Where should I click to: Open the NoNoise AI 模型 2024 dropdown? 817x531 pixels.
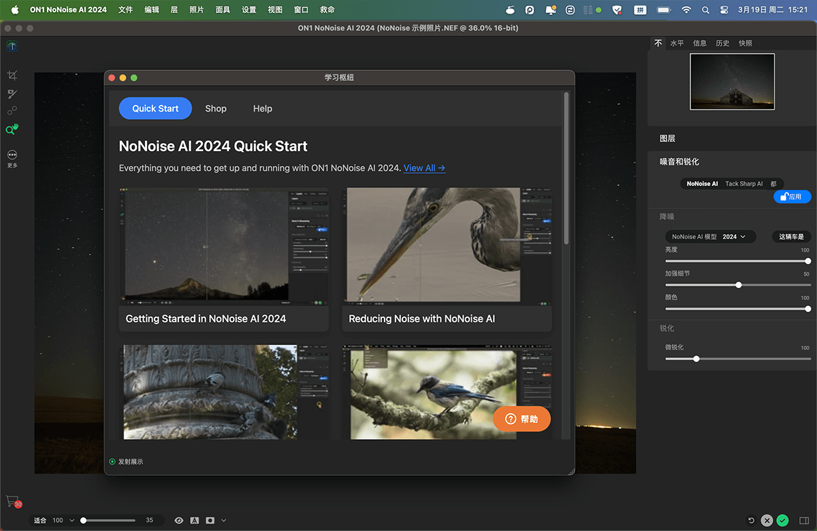(x=711, y=237)
